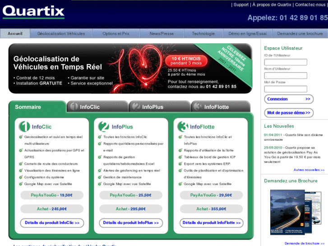Focus the Nom d'Utilisateur field
This screenshot has height=246, width=328.
click(286, 75)
